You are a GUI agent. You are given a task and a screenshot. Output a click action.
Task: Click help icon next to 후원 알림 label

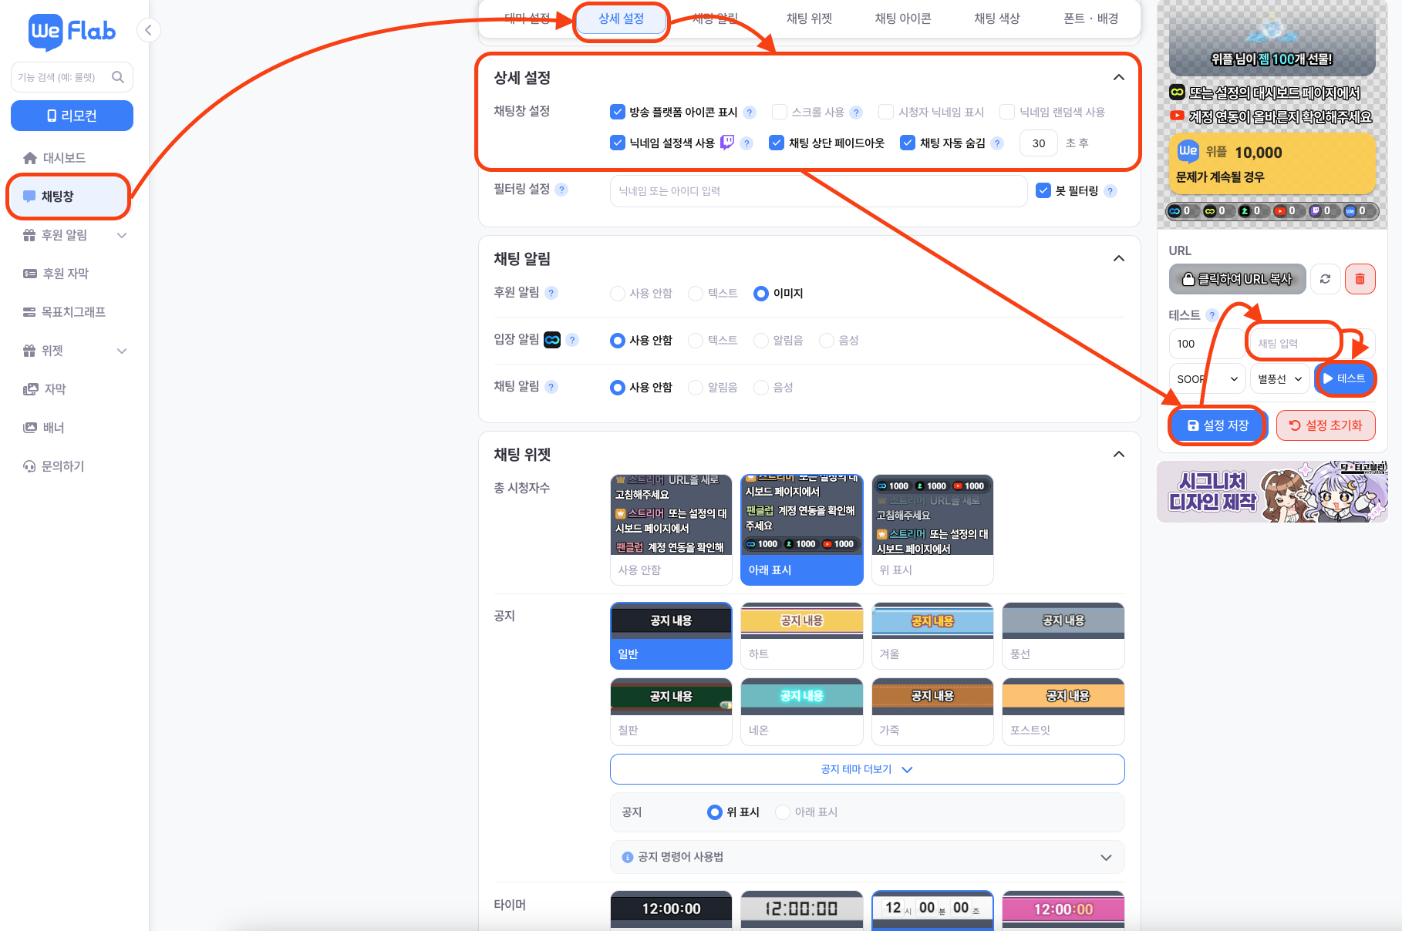point(551,293)
